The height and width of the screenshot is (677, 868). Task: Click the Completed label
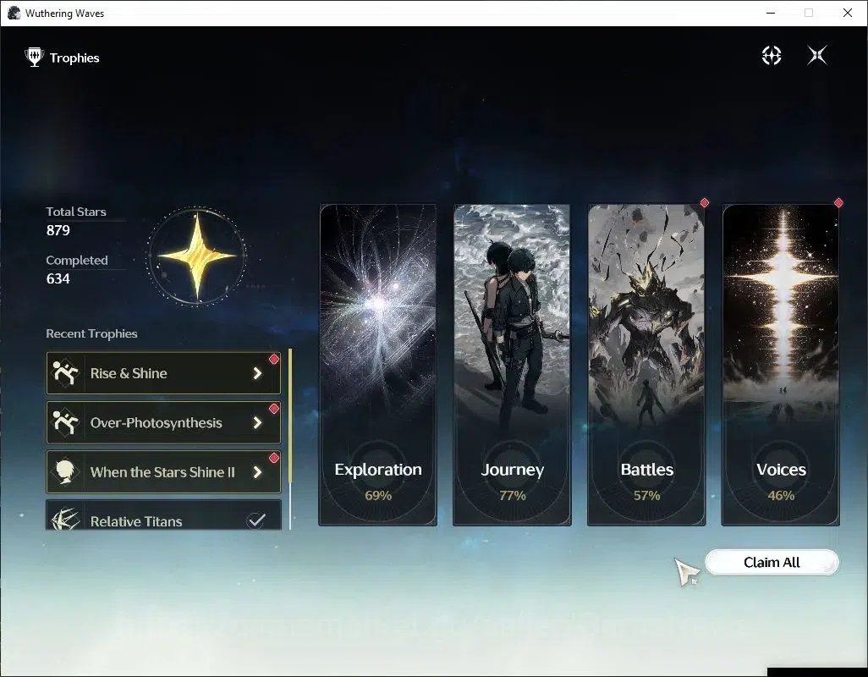(x=77, y=260)
